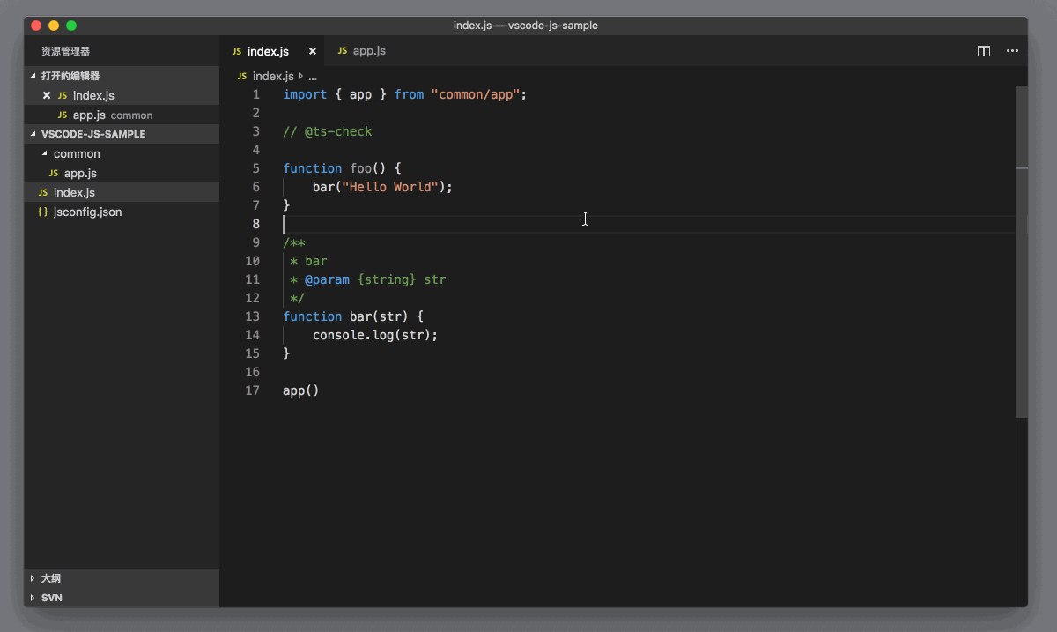Select index.js in the project tree
This screenshot has width=1057, height=632.
point(74,193)
